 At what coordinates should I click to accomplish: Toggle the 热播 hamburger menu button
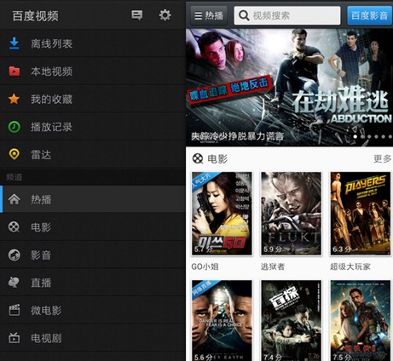click(209, 15)
